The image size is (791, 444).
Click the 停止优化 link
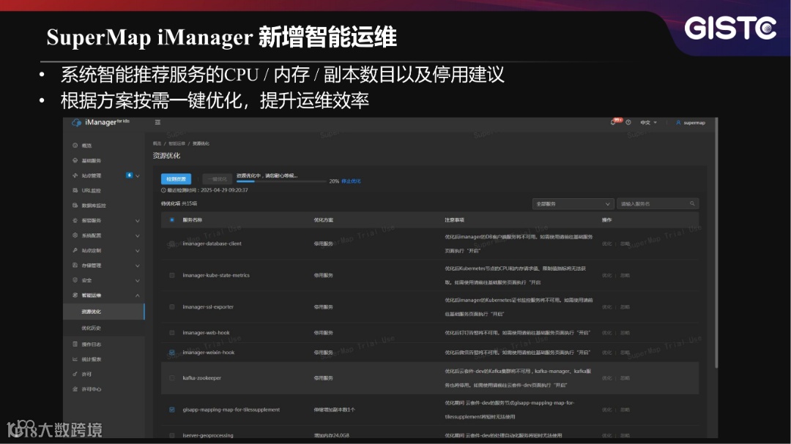351,181
